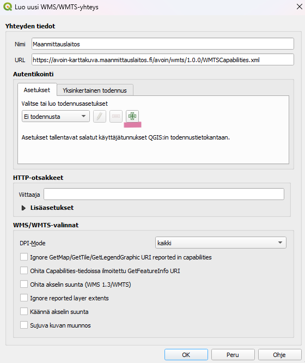The width and height of the screenshot is (305, 363).
Task: Confirm the connection with OK button
Action: click(186, 355)
